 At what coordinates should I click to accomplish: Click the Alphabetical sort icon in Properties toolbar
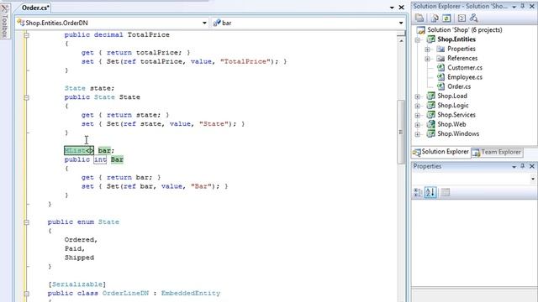pyautogui.click(x=430, y=192)
